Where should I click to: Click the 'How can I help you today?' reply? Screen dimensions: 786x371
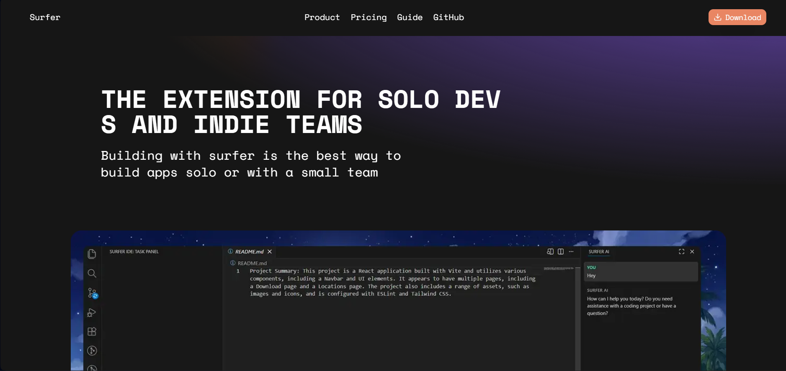[631, 306]
